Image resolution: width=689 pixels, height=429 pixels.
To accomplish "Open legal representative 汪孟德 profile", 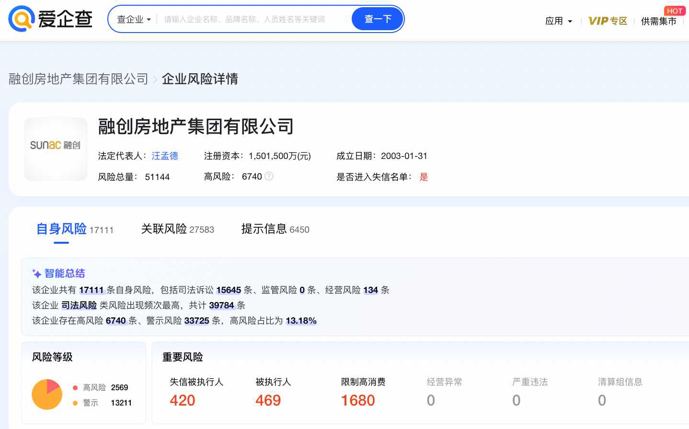I will click(x=165, y=156).
